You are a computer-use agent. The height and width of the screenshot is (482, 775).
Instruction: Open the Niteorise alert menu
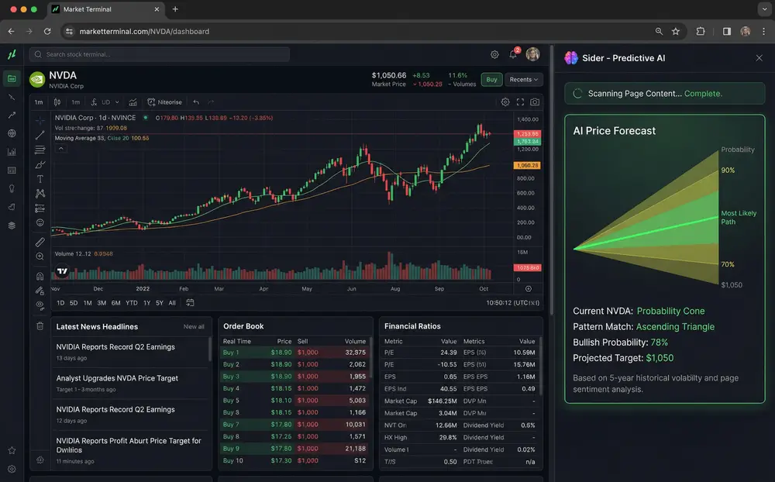164,102
